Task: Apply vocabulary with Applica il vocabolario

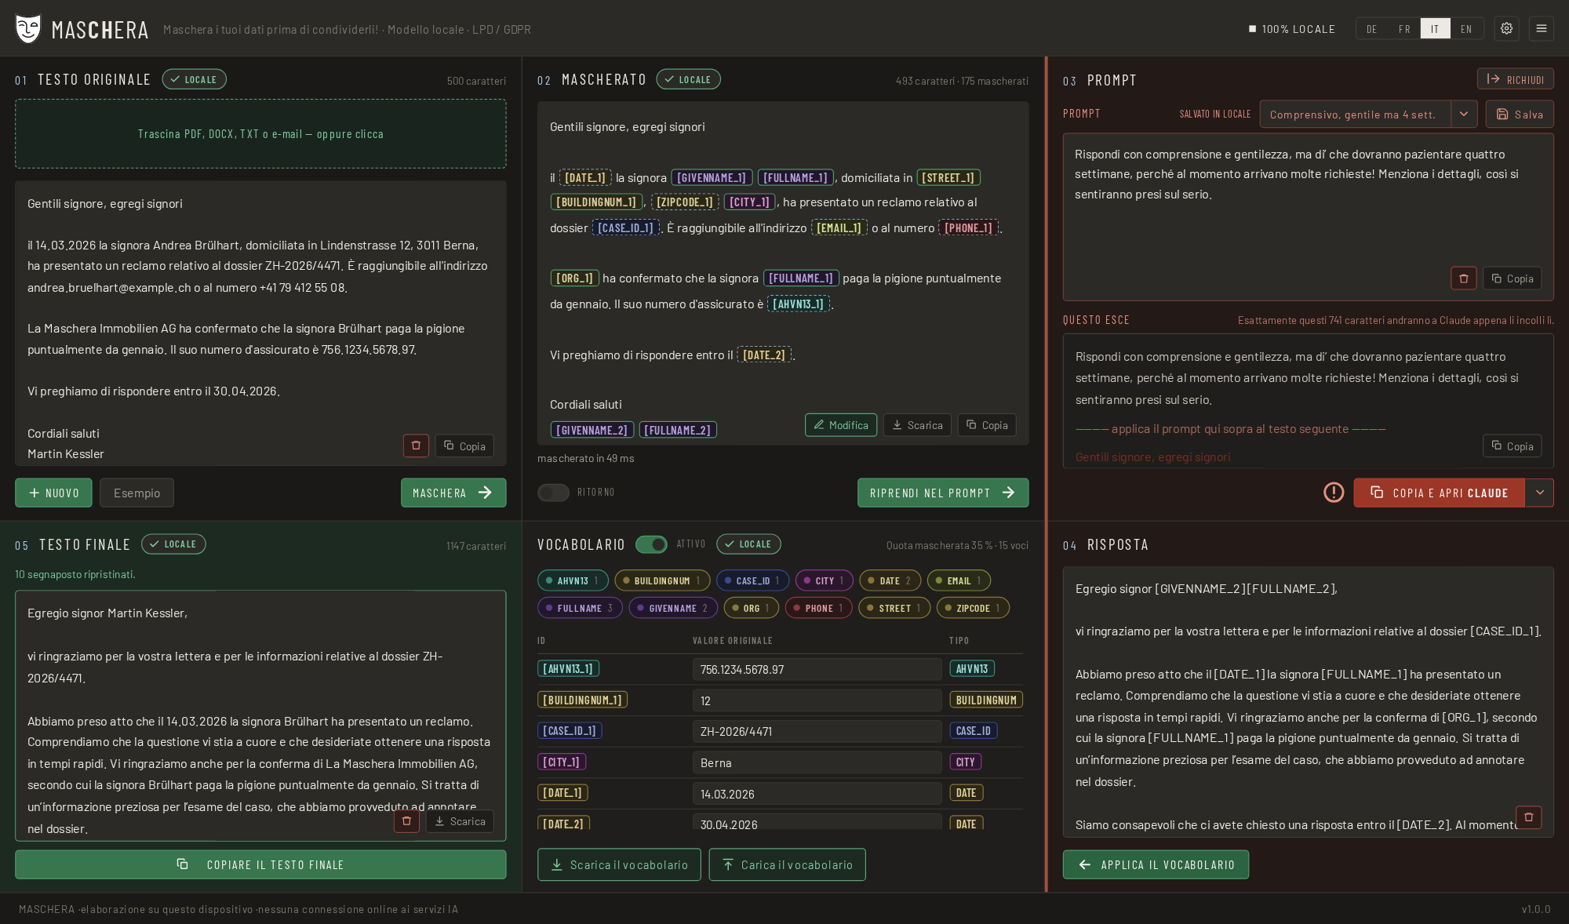Action: click(x=1156, y=864)
